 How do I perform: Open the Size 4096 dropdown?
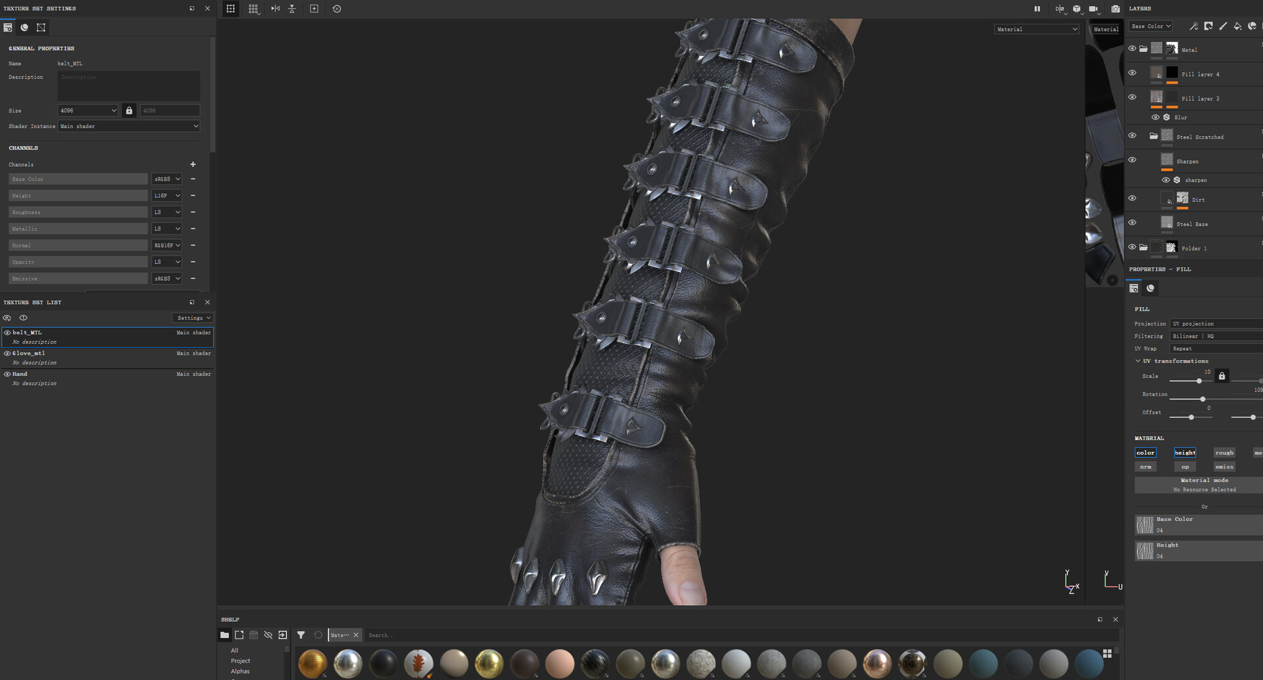[x=88, y=110]
